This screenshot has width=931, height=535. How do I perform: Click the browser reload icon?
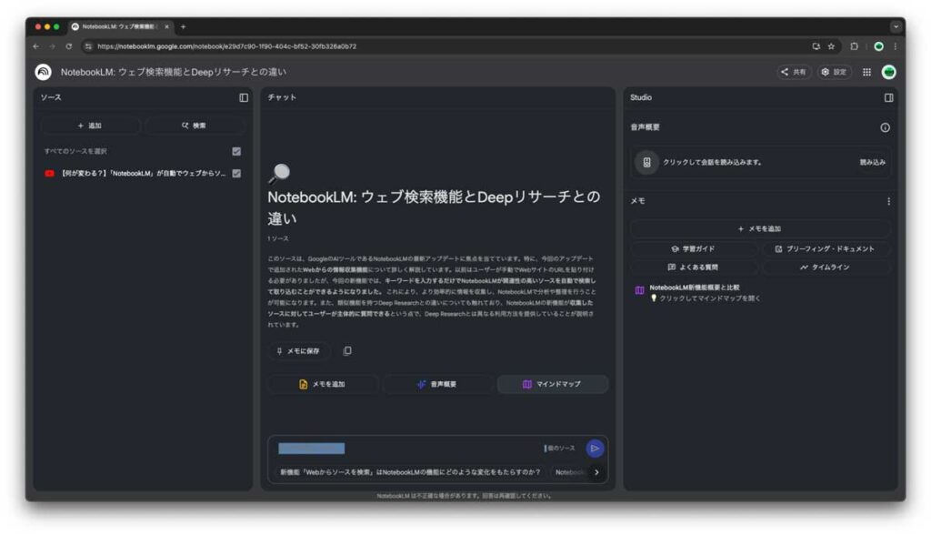(69, 46)
